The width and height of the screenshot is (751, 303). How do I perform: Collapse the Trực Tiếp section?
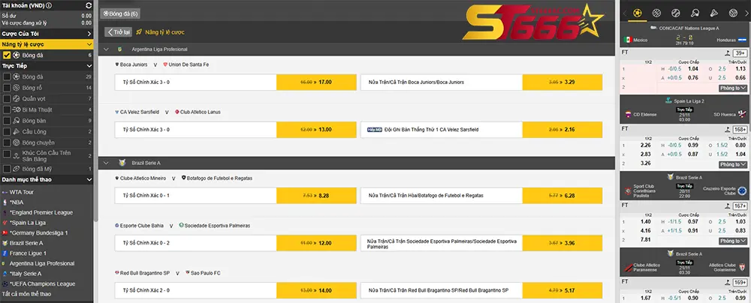[89, 65]
